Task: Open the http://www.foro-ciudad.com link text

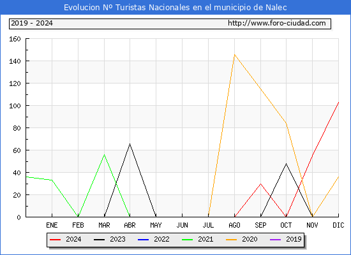Action: pos(277,23)
